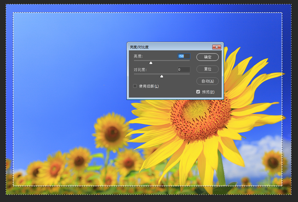The height and width of the screenshot is (202, 298).
Task: Click the 确定 button to confirm
Action: click(x=207, y=57)
